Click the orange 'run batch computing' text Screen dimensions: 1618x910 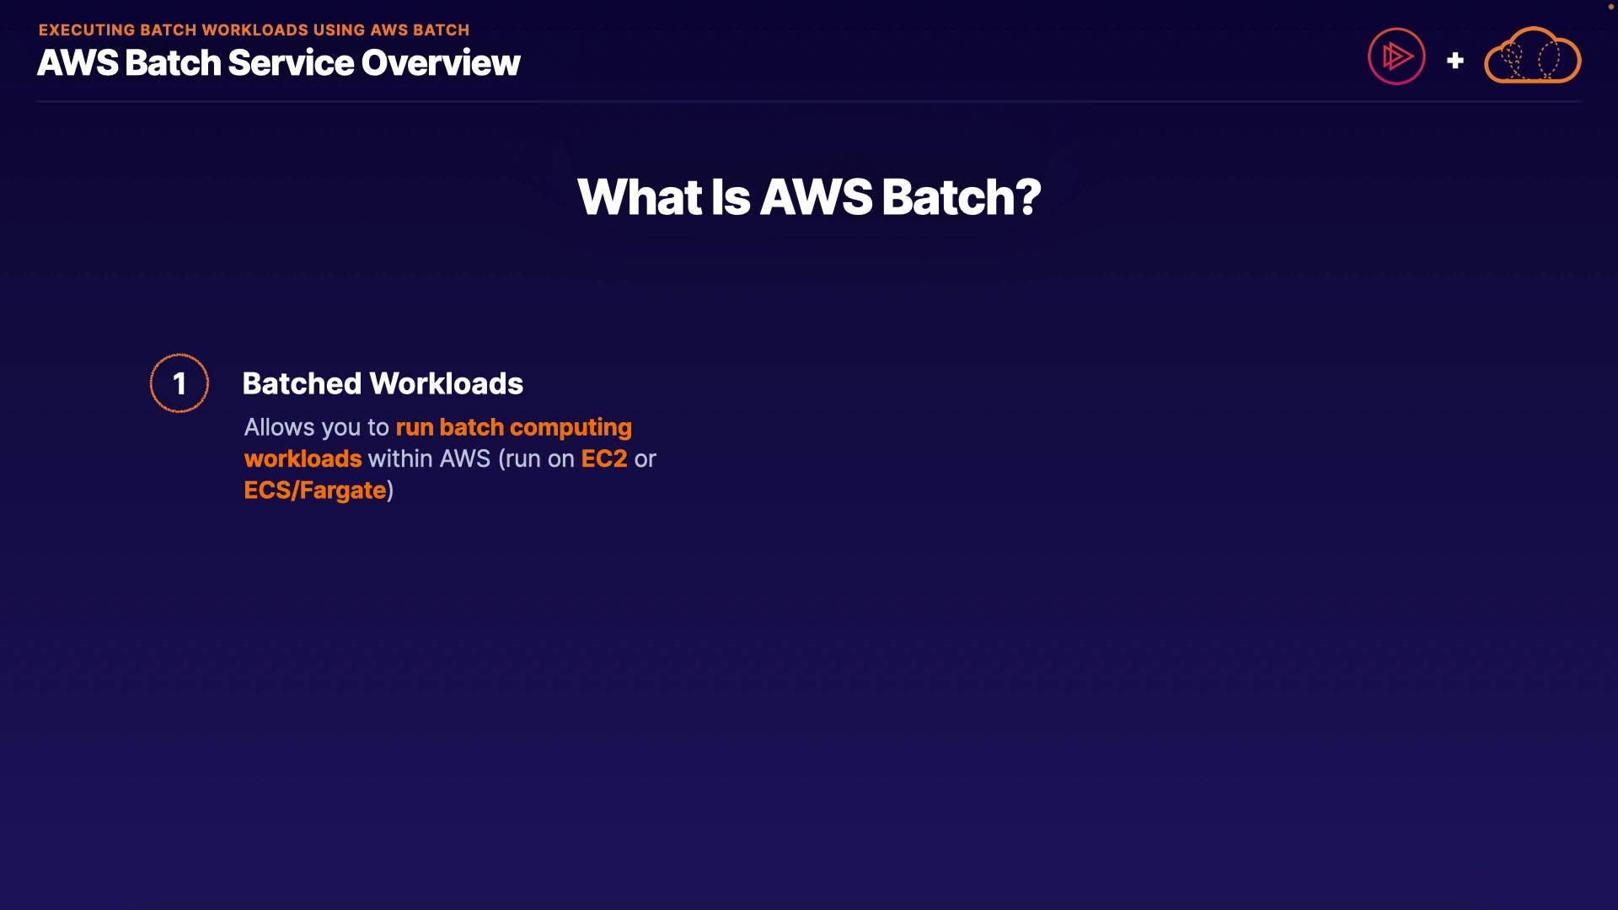[x=513, y=427]
